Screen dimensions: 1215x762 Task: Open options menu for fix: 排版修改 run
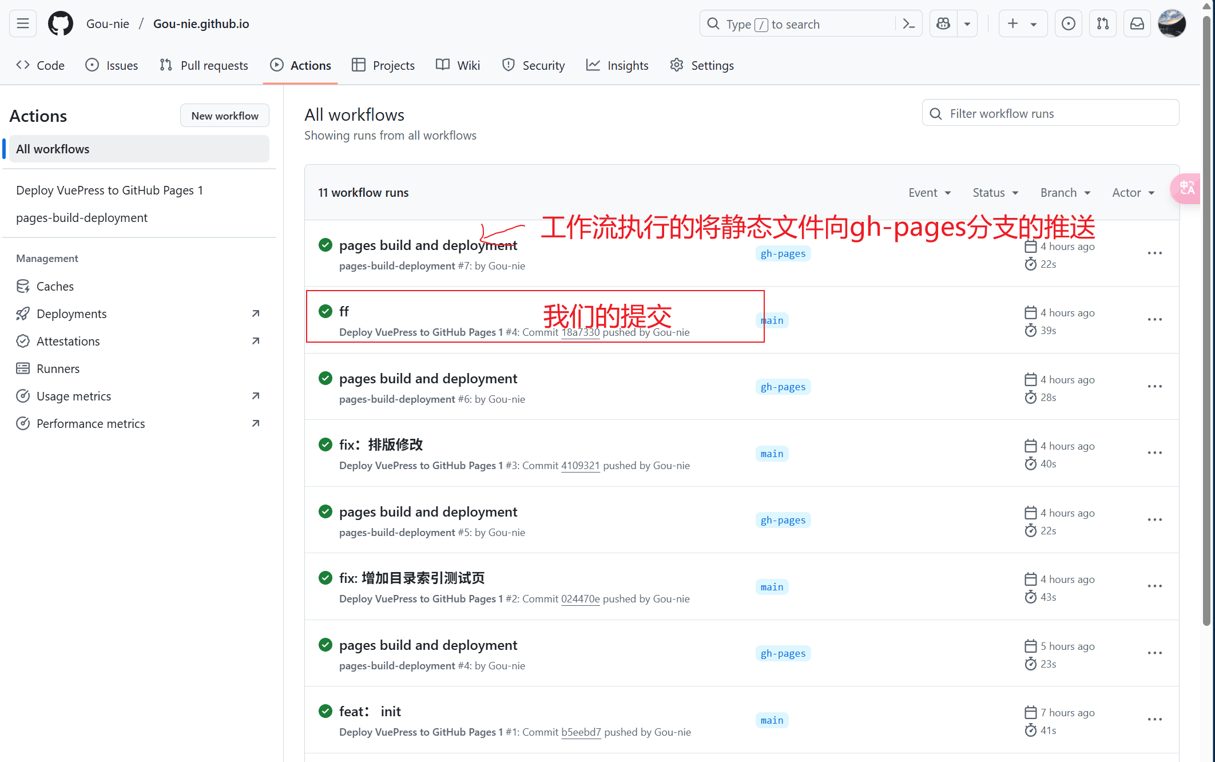[1154, 453]
